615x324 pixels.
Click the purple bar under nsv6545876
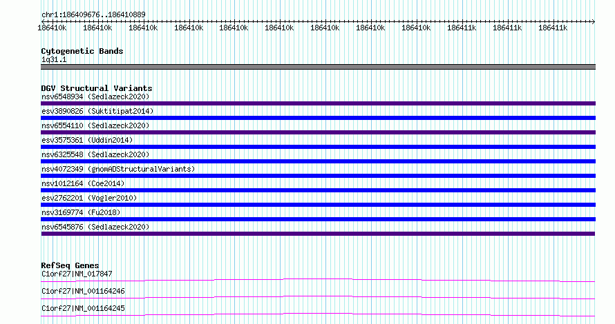pos(318,234)
